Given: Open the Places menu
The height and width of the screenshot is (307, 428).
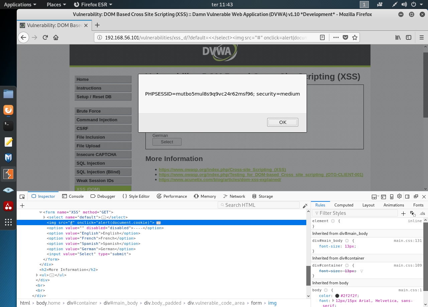Looking at the screenshot, I should [56, 4].
